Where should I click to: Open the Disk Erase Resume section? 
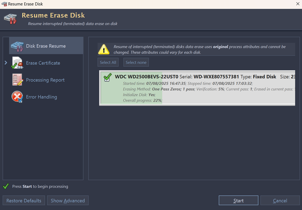pos(46,46)
